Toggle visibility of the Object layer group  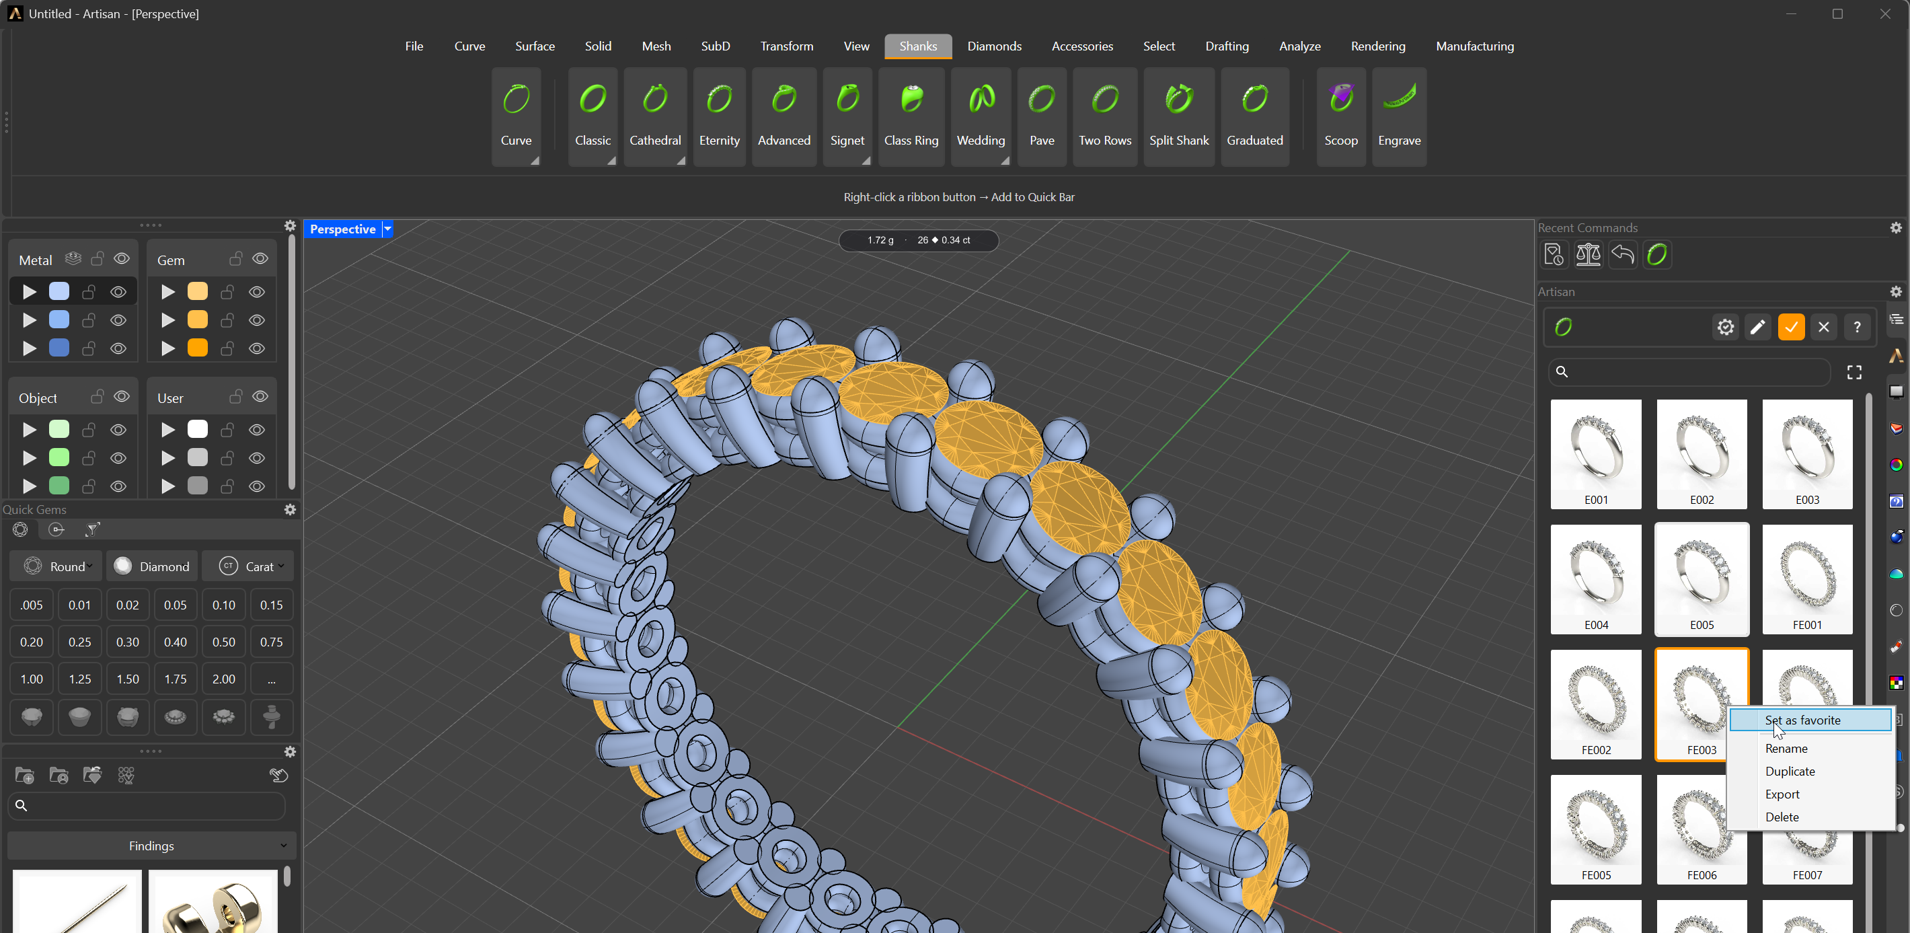(122, 397)
